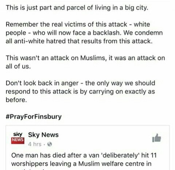Click the line 'One man has died after a van'
Image resolution: width=175 pixels, height=170 pixels.
(84, 155)
